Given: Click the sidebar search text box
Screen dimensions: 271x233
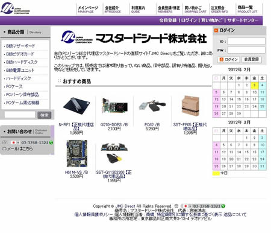Looking at the screenshot, I should [20, 115].
